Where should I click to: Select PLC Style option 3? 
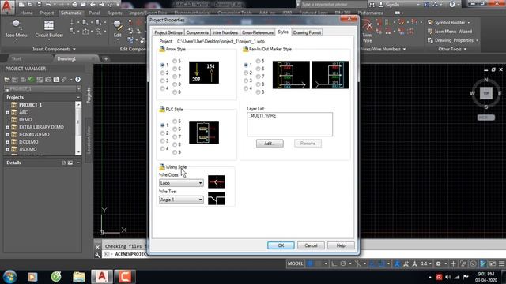point(162,140)
